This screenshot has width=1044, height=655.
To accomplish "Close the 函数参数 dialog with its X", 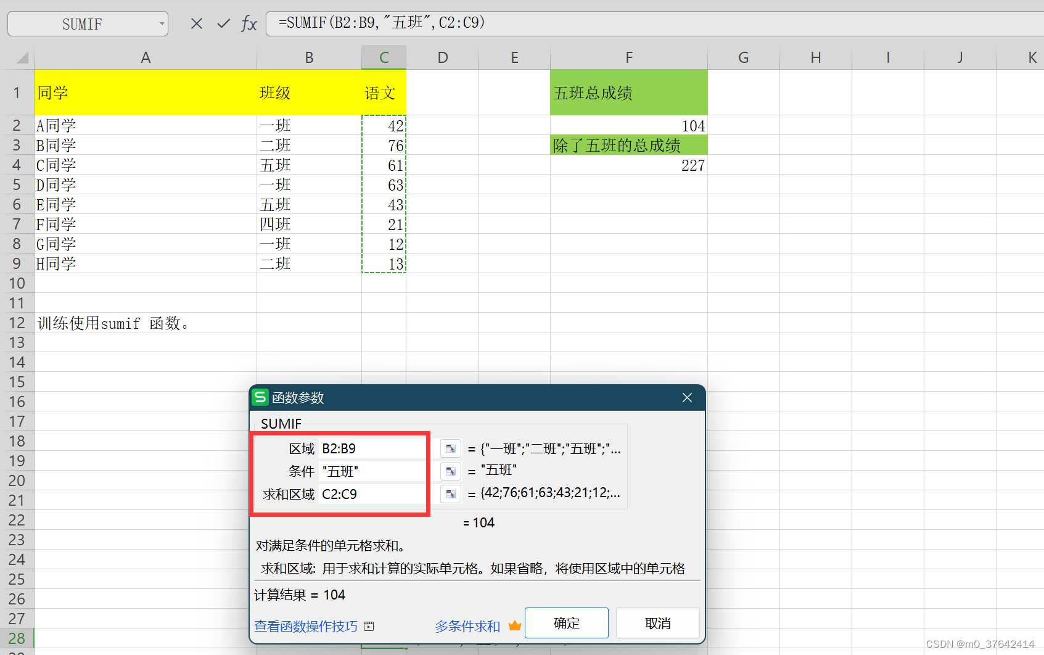I will pos(686,397).
